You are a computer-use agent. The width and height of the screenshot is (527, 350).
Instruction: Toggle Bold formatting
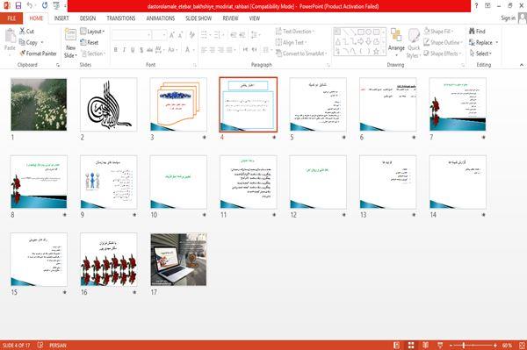tap(116, 50)
